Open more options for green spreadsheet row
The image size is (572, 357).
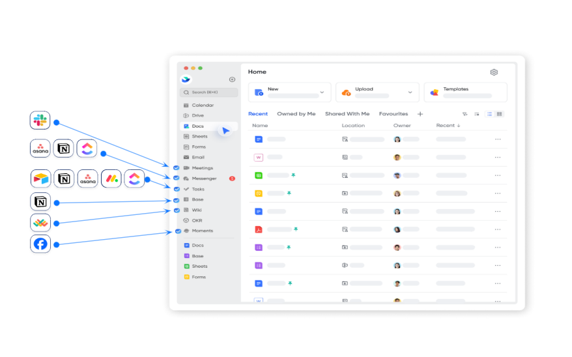(x=498, y=175)
